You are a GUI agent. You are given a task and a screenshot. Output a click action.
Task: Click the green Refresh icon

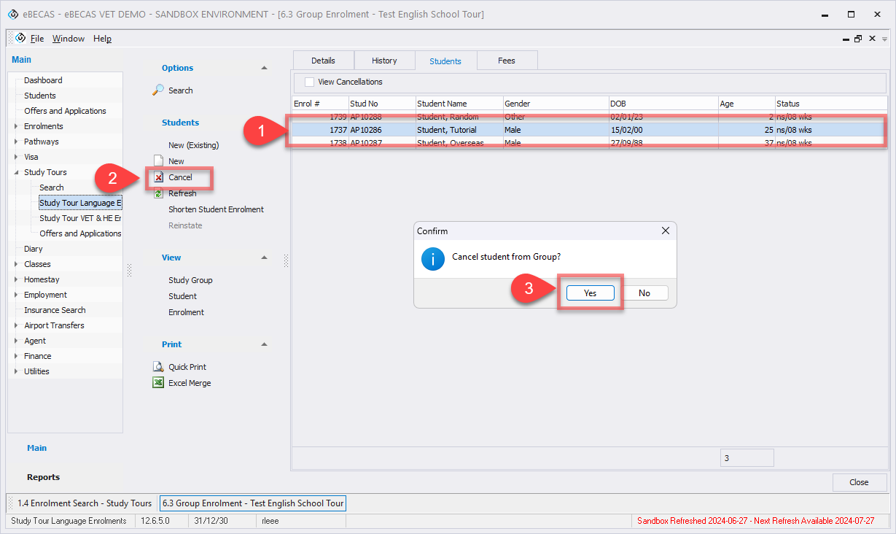tap(158, 193)
